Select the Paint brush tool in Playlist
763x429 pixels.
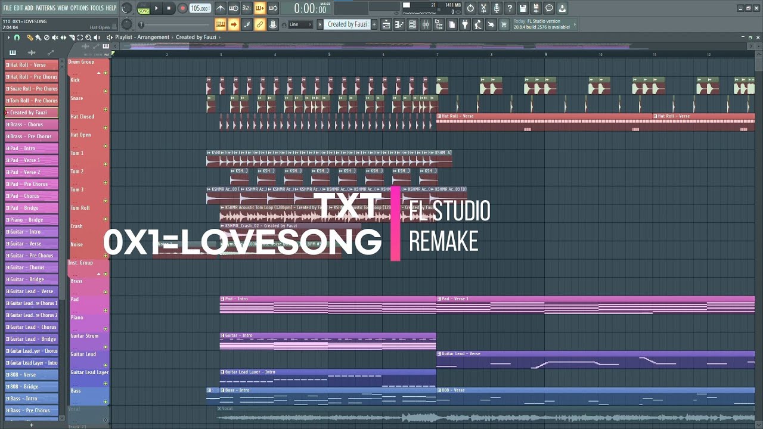click(x=38, y=38)
